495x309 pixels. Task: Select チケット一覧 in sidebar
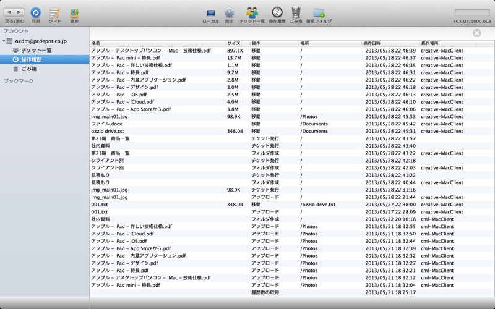[x=37, y=51]
